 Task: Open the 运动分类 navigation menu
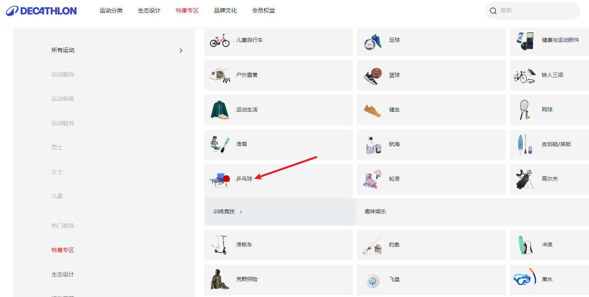pyautogui.click(x=111, y=11)
